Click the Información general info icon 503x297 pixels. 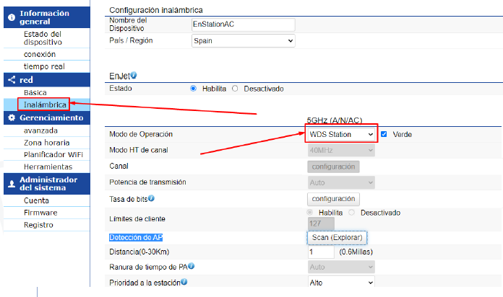(x=12, y=17)
